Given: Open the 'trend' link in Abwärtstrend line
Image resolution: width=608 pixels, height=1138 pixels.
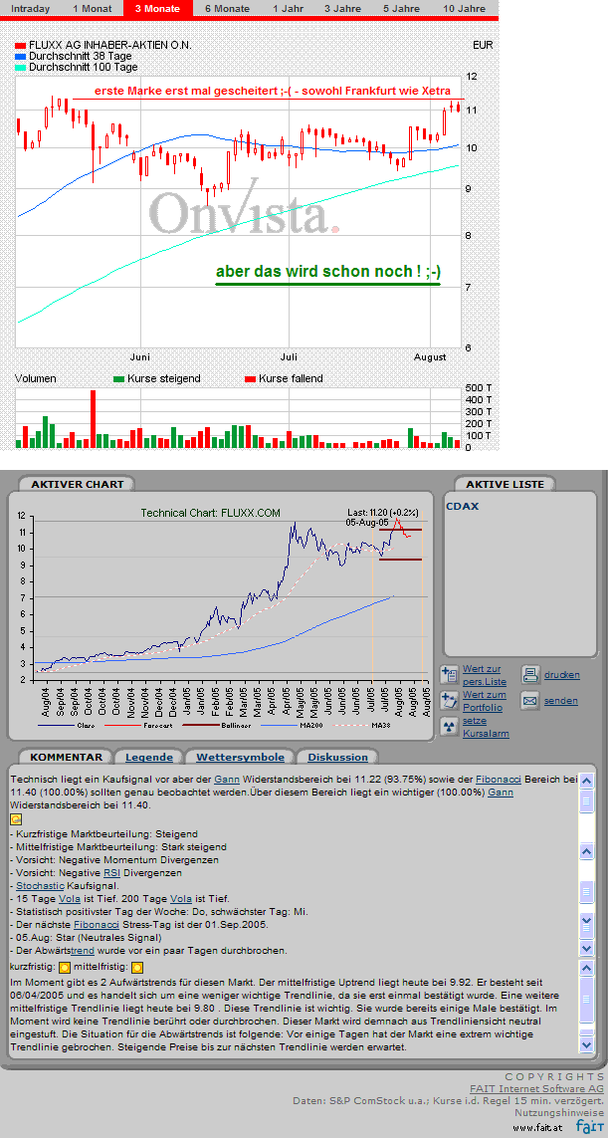Looking at the screenshot, I should pyautogui.click(x=84, y=952).
